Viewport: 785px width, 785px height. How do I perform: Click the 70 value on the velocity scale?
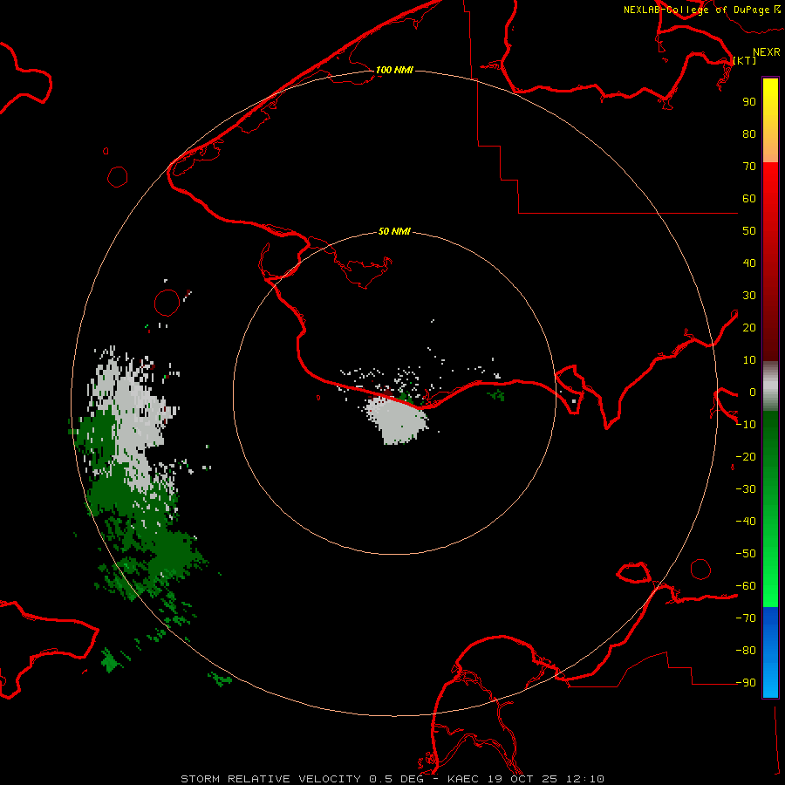coord(749,167)
